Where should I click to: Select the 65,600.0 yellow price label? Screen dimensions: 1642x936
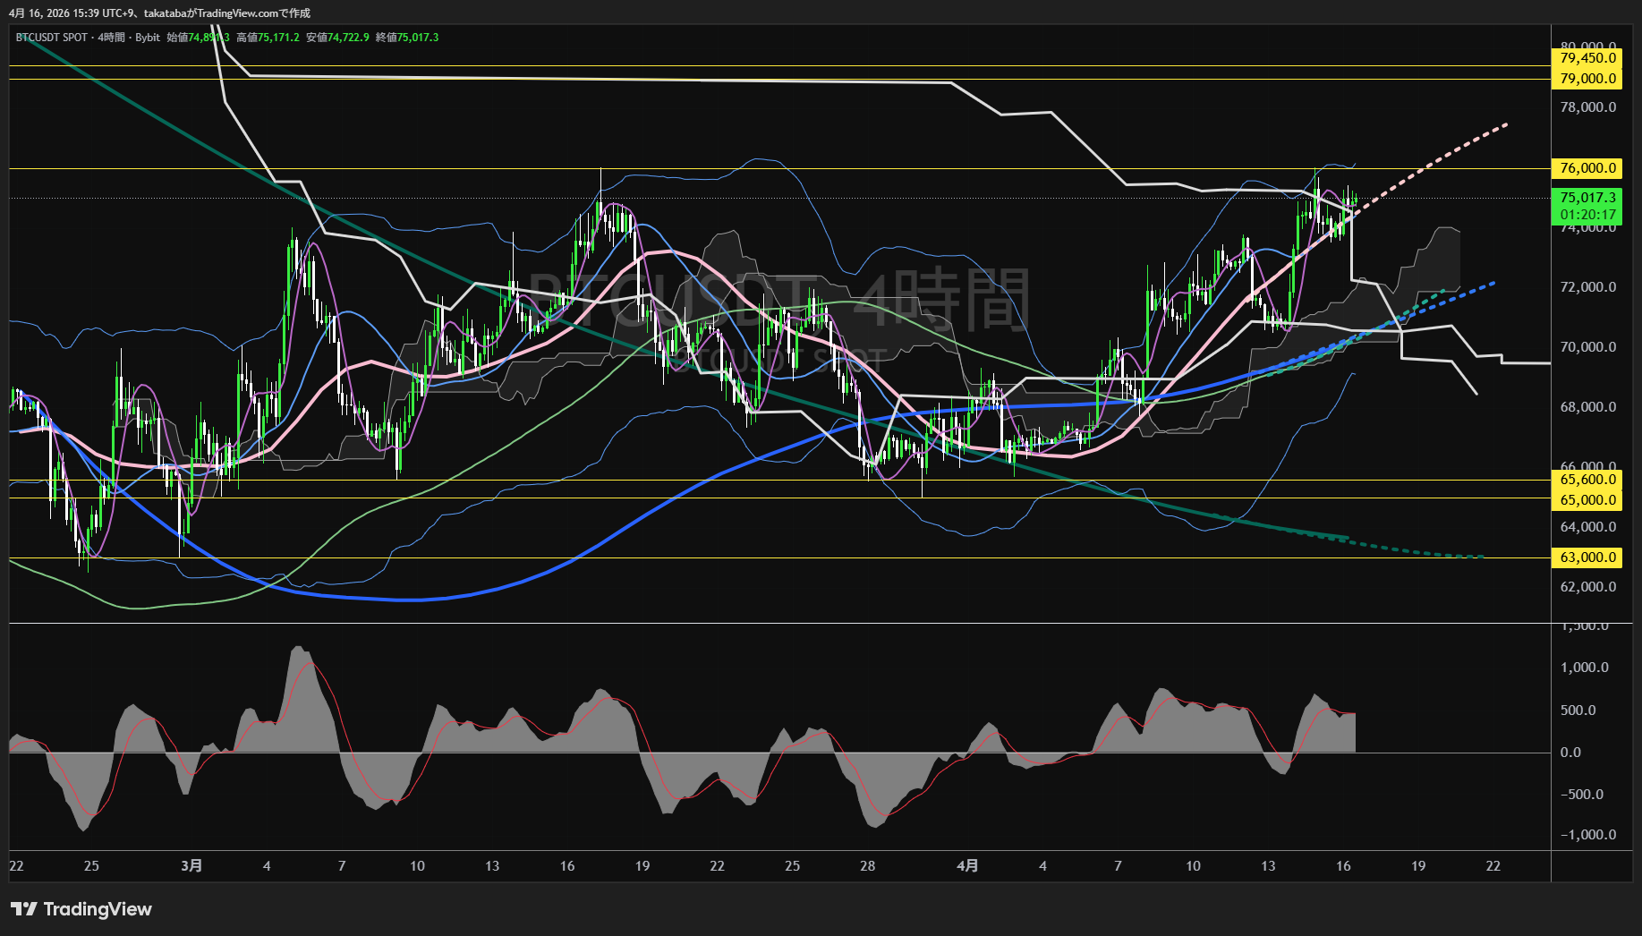(x=1587, y=480)
